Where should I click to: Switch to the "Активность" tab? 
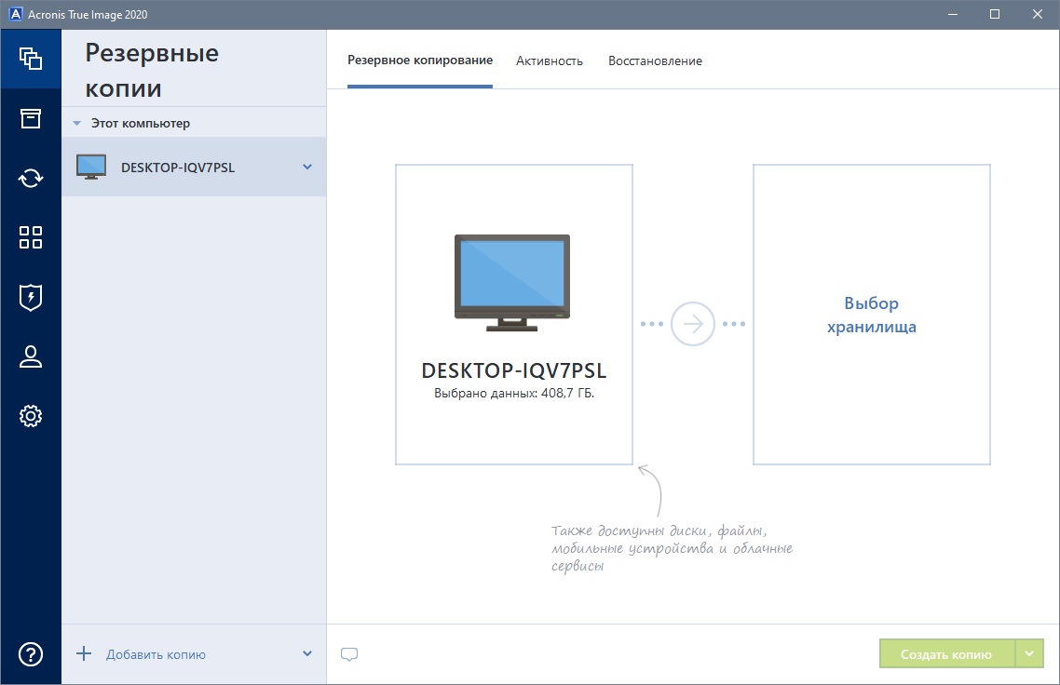550,61
